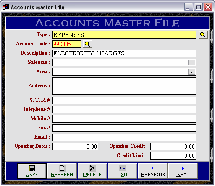
Task: Click the Opening Debit amount field
Action: click(76, 147)
